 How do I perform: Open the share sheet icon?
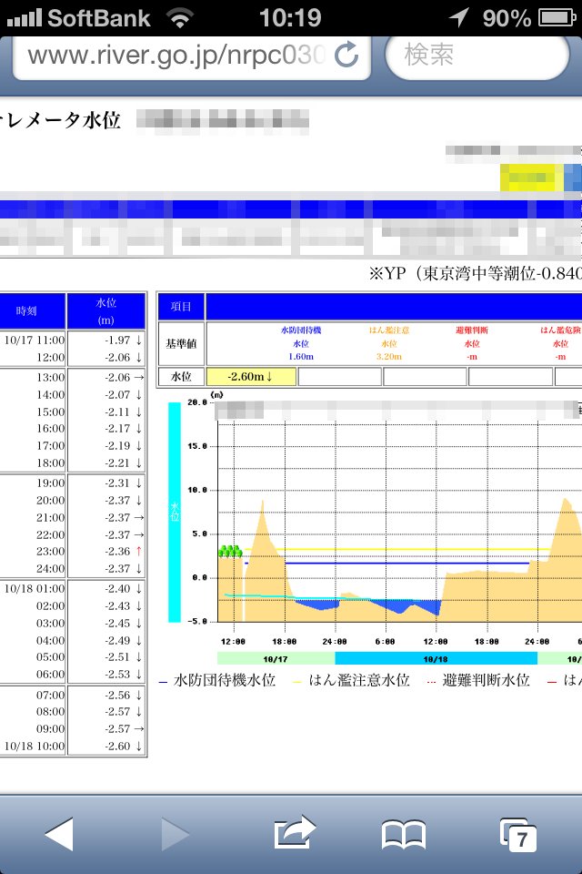295,832
